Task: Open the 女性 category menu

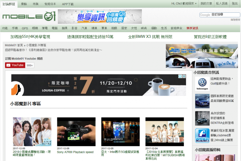Action: coord(134,28)
